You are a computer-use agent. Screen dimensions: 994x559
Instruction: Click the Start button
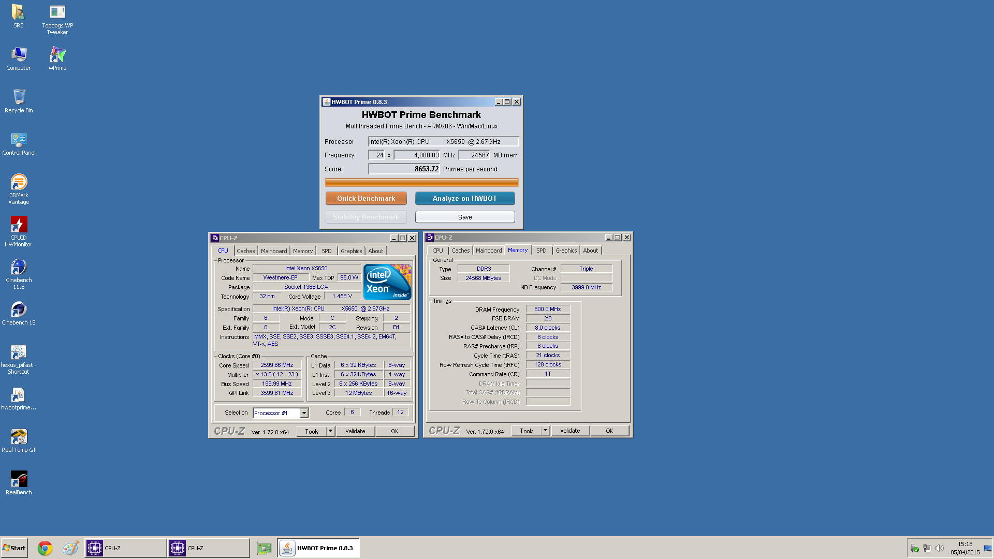(14, 548)
